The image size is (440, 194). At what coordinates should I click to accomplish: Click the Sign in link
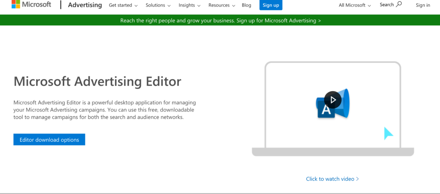click(x=423, y=5)
